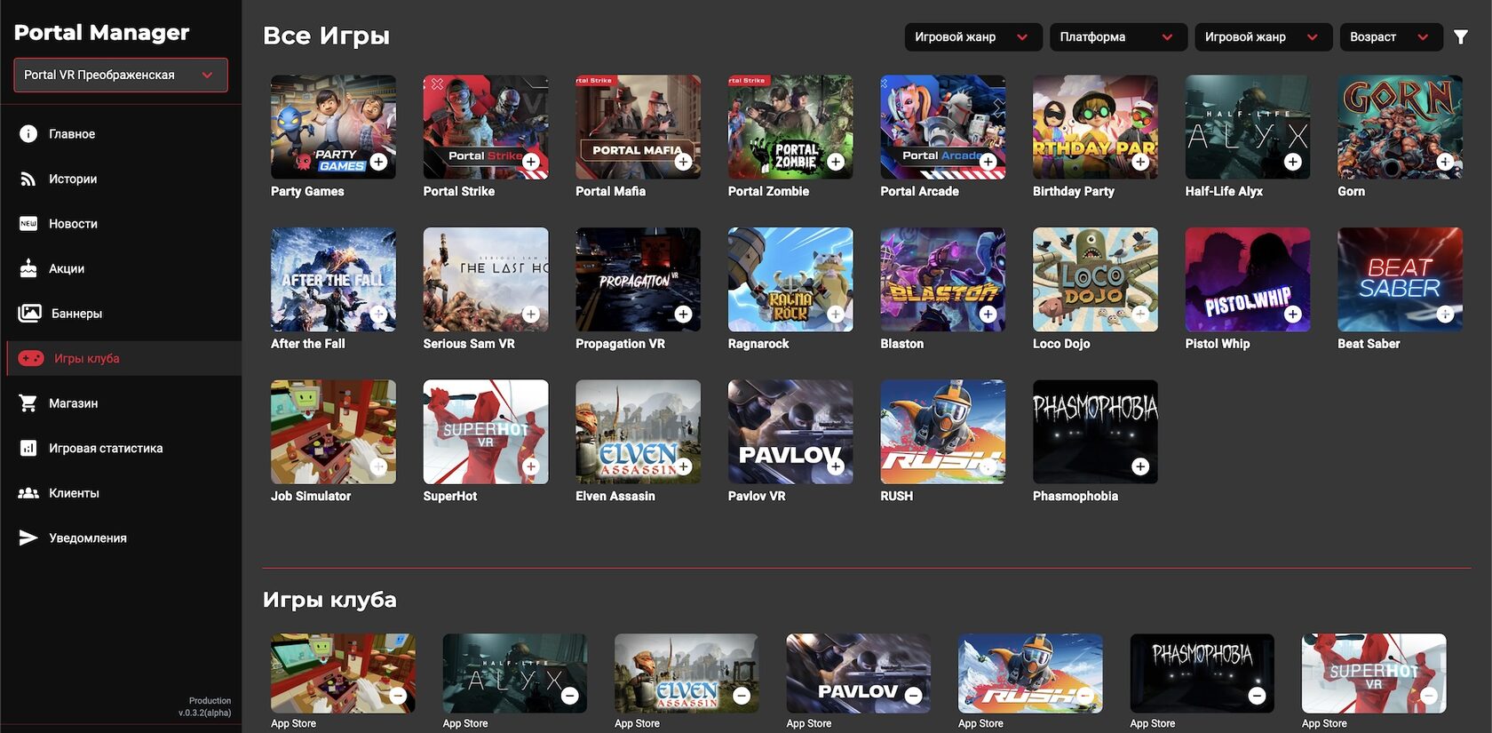Open the Job Simulator cover in Все Игры

333,432
